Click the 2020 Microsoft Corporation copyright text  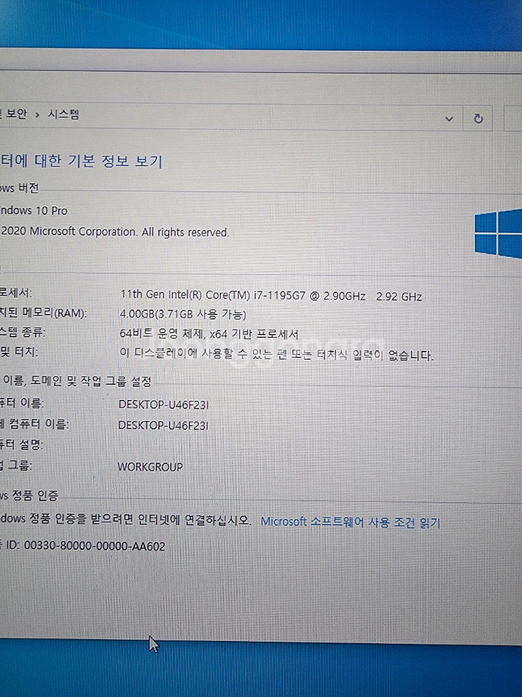[116, 231]
